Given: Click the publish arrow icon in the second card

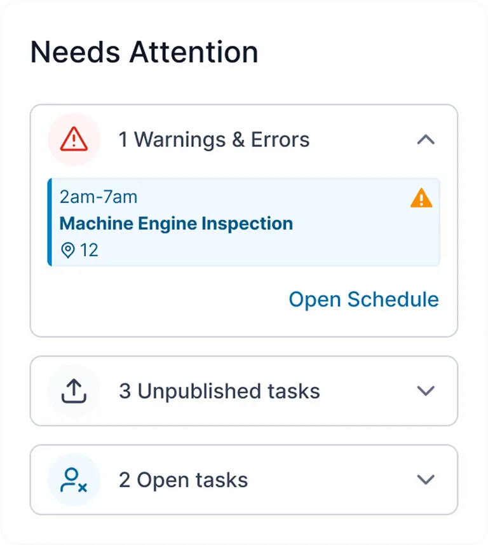Looking at the screenshot, I should coord(73,390).
